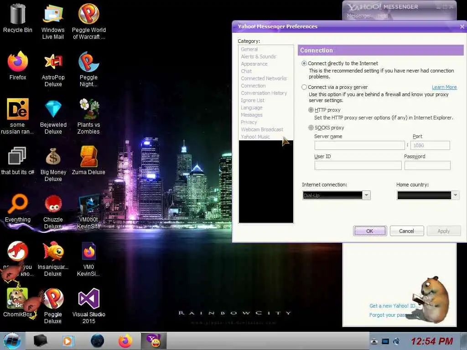The height and width of the screenshot is (350, 467).
Task: Click Cancel in Preferences dialog
Action: coord(406,231)
